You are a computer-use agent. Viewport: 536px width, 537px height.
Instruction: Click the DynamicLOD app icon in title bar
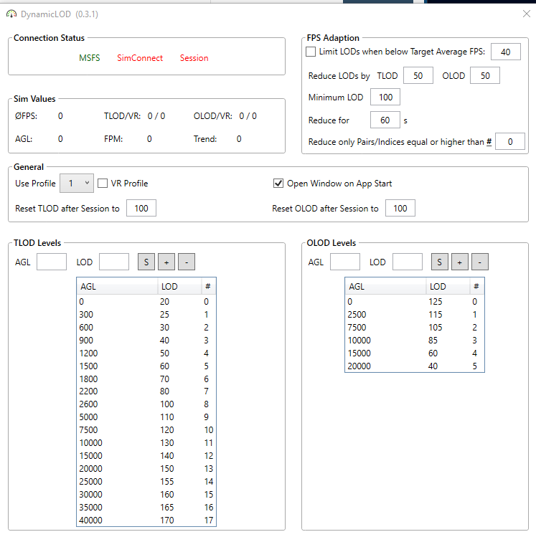11,14
